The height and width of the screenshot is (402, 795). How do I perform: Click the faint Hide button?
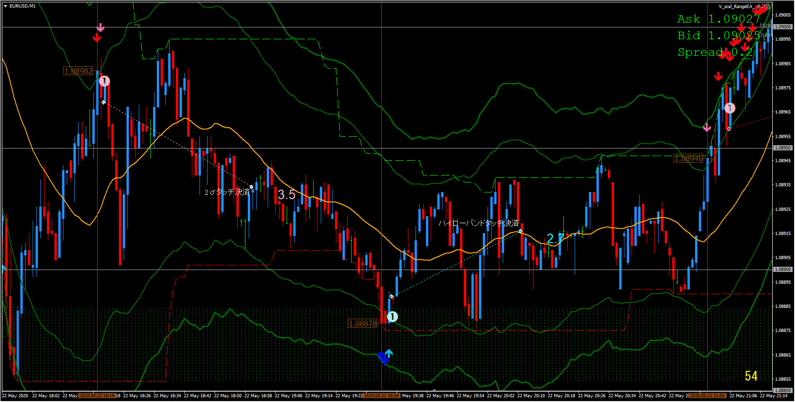765,25
